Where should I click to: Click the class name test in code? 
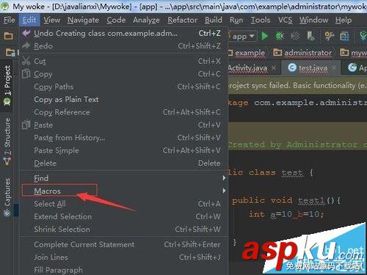[x=292, y=172]
